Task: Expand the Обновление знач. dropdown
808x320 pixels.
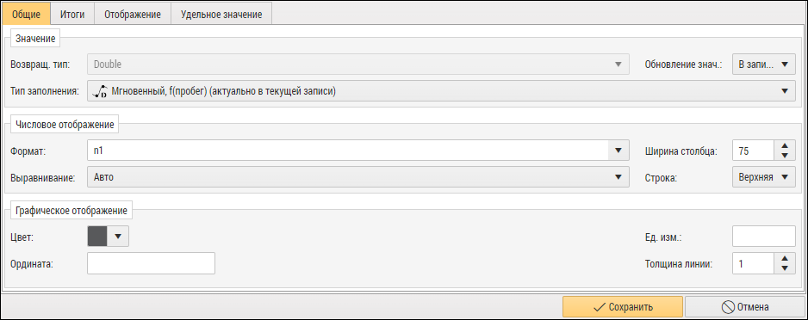Action: (764, 65)
